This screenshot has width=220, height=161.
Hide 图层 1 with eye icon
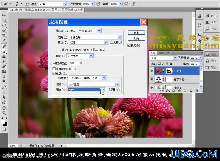click(152, 71)
